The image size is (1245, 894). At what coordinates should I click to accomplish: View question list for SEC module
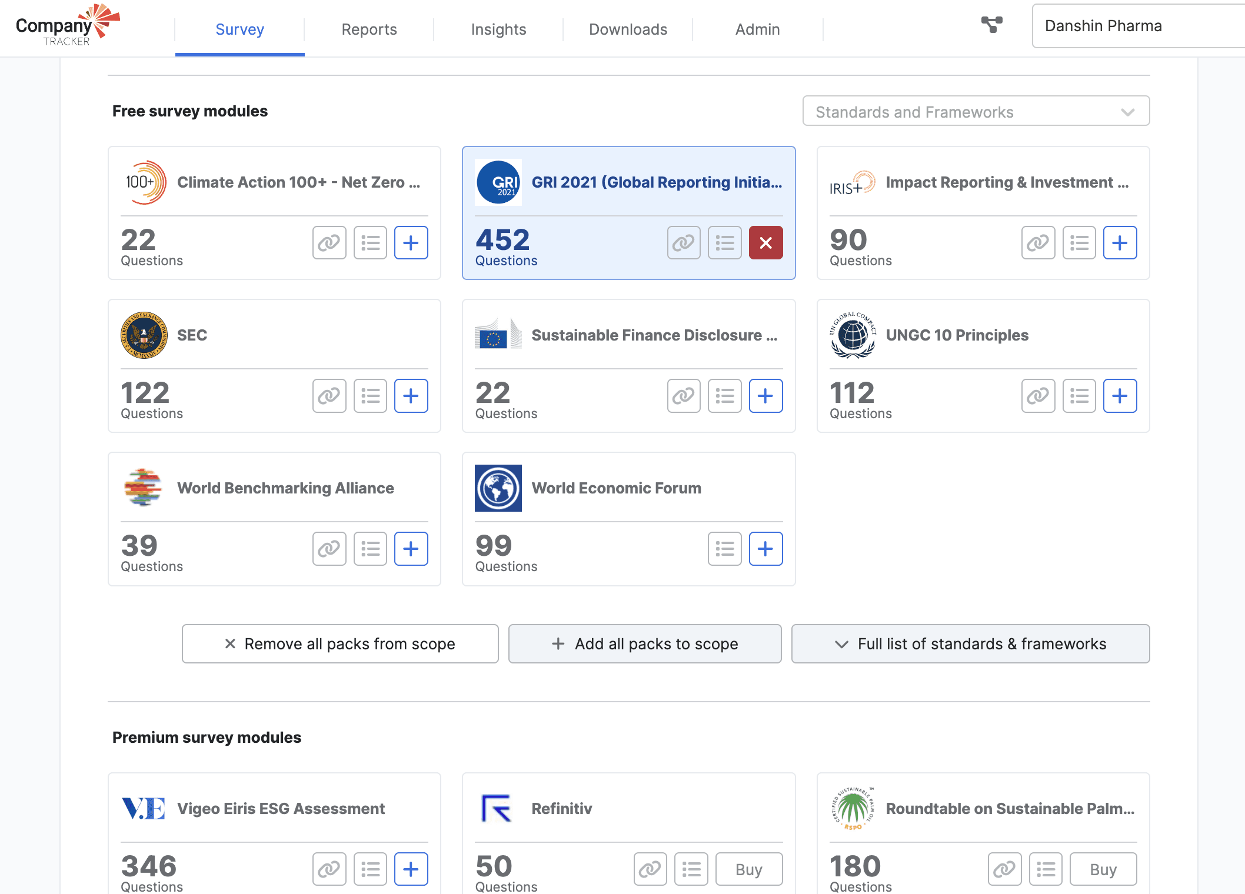(x=370, y=395)
